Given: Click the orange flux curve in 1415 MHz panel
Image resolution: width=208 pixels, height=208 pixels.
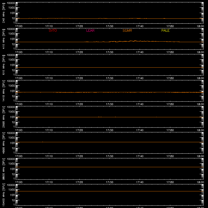Looking at the screenshot, I should [x=109, y=92].
